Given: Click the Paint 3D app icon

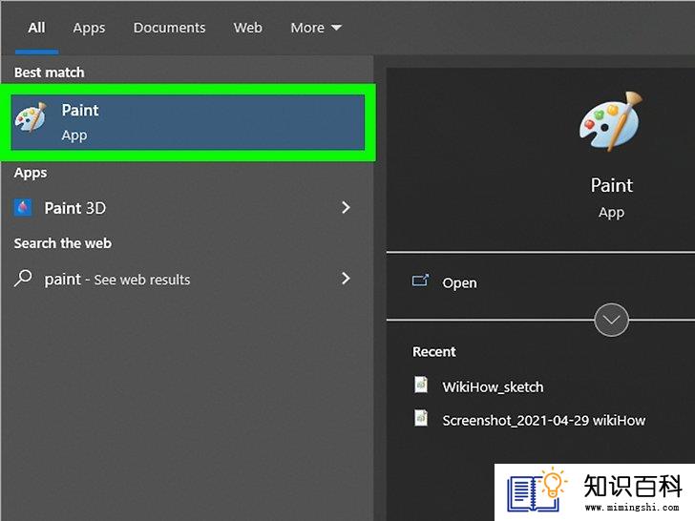Looking at the screenshot, I should coord(23,207).
